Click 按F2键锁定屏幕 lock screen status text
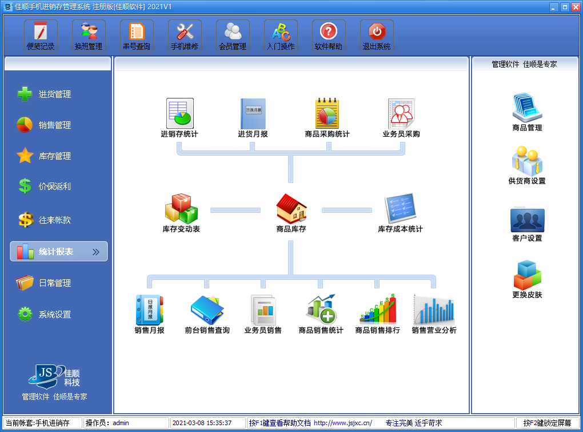The width and height of the screenshot is (583, 432). (x=548, y=423)
